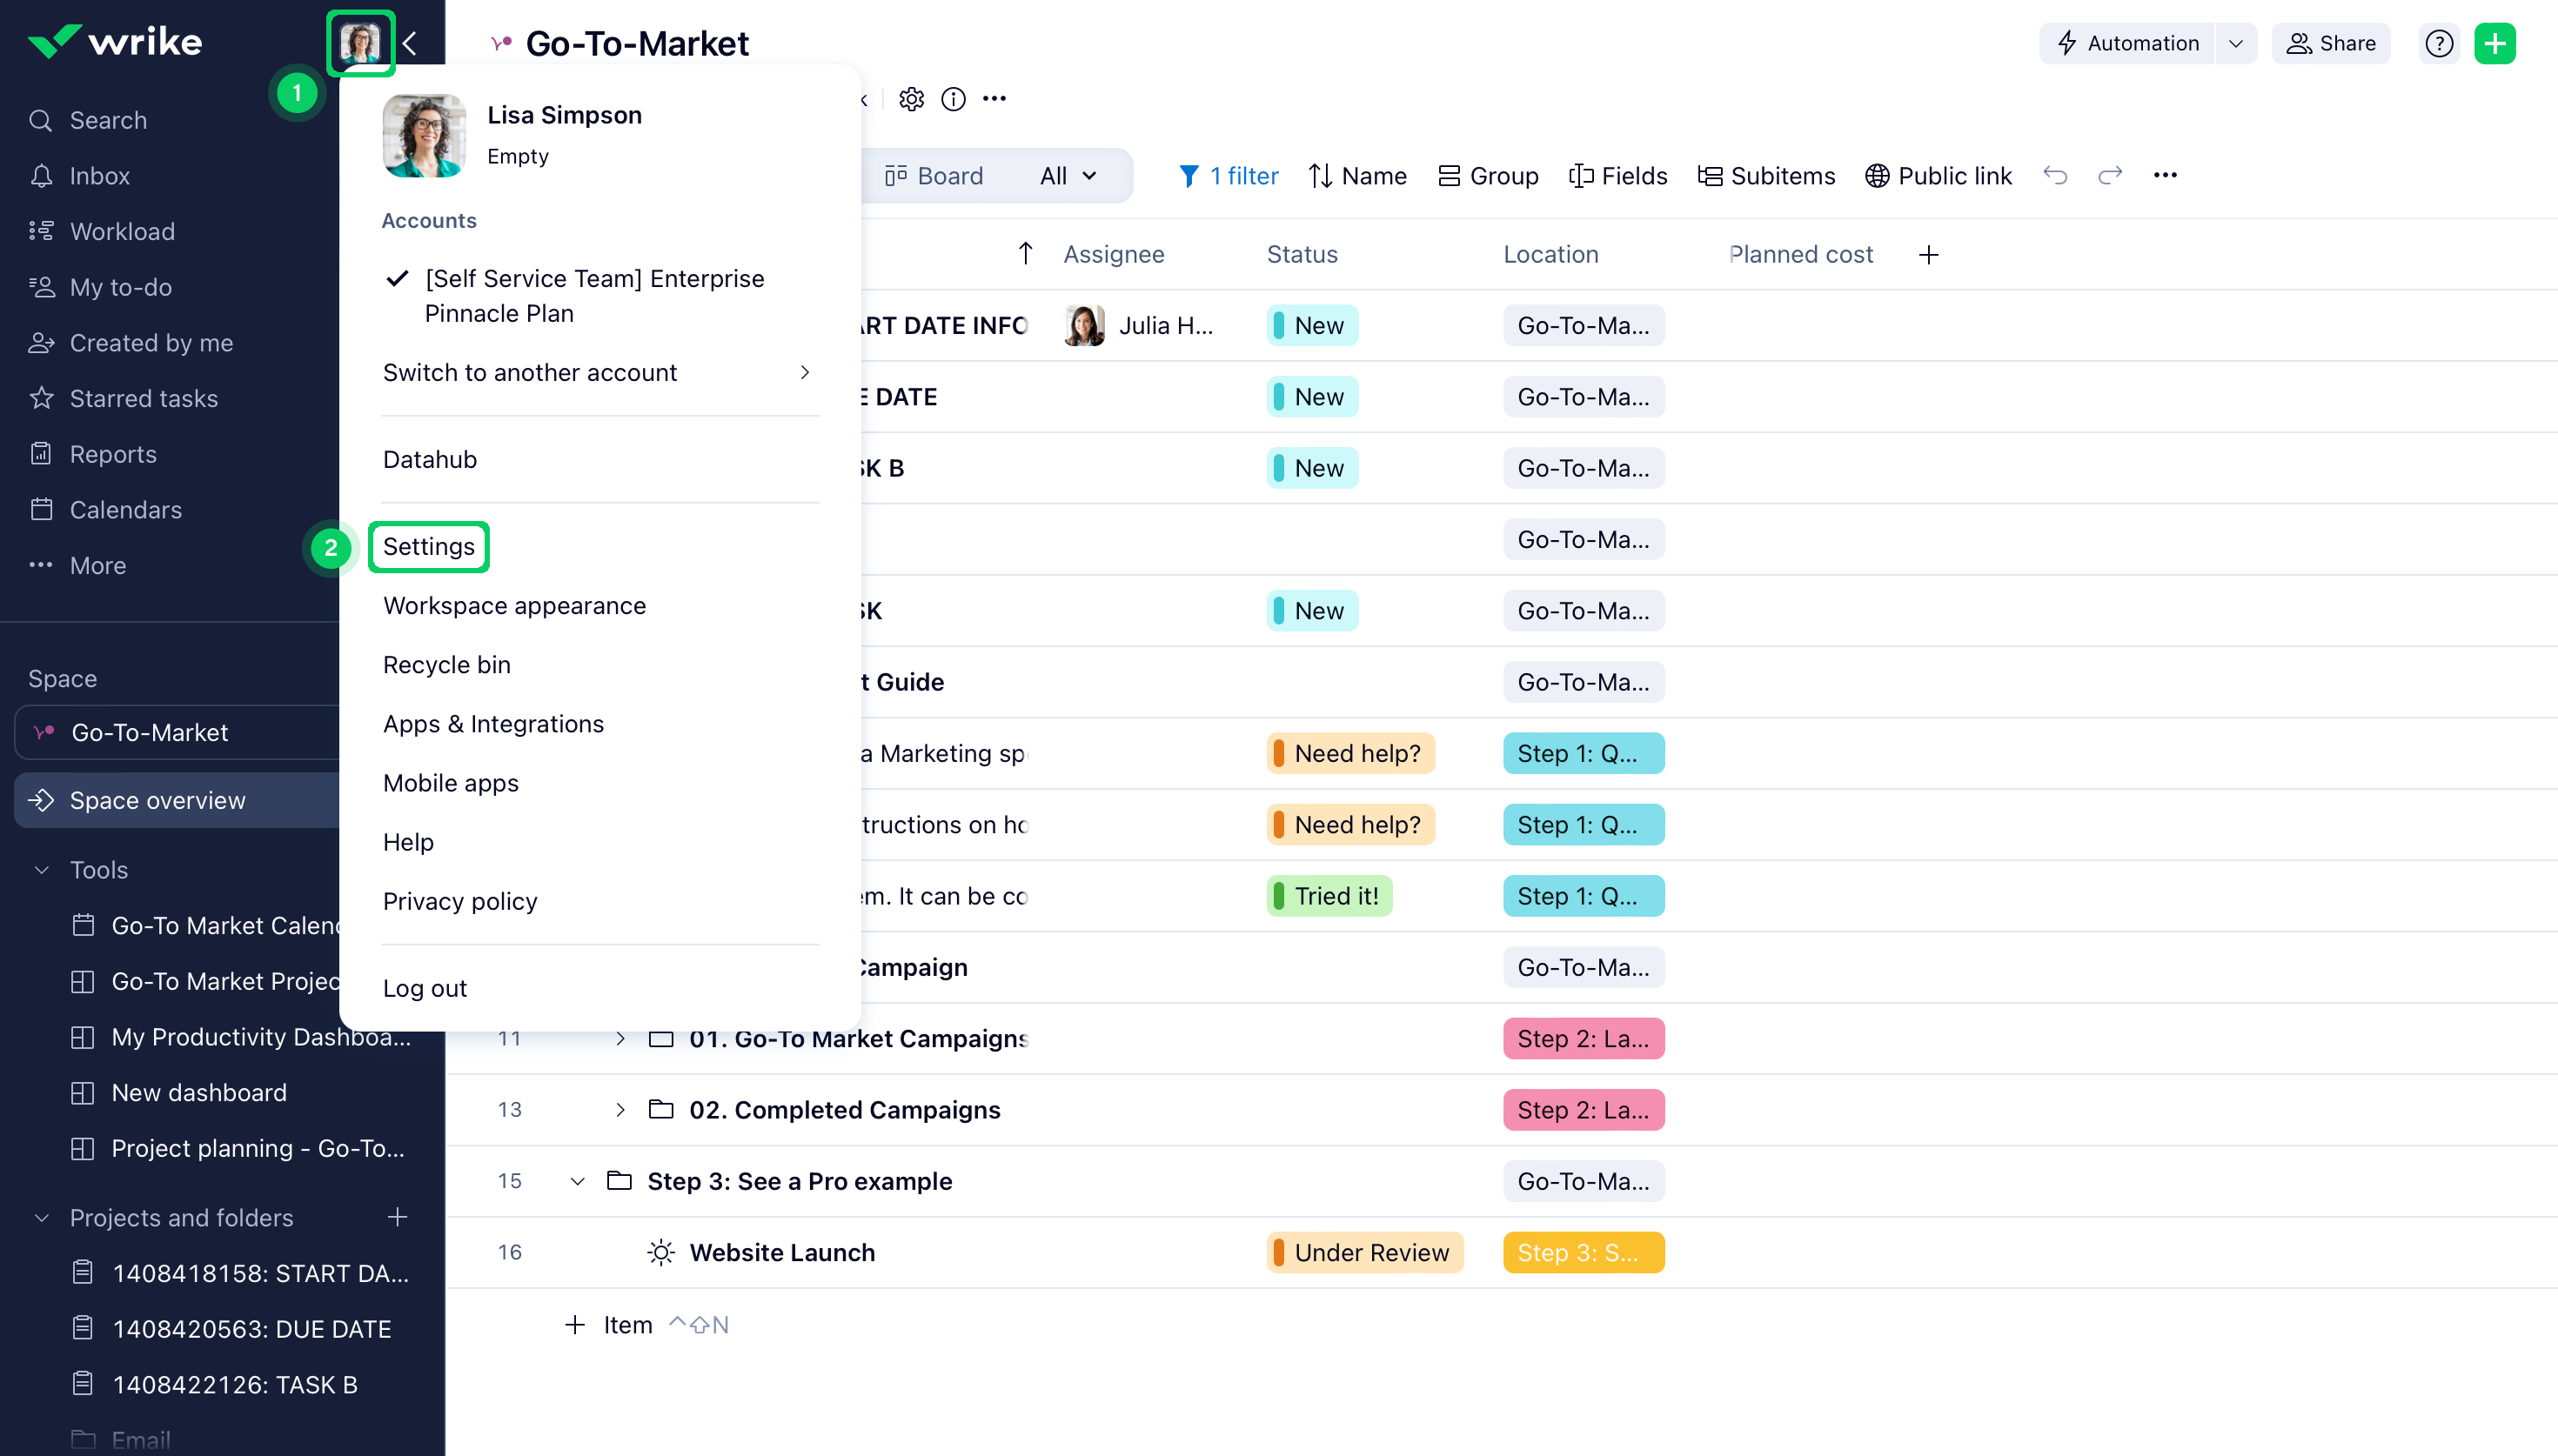This screenshot has width=2558, height=1456.
Task: Collapse the sidebar with chevron arrow
Action: [x=409, y=43]
